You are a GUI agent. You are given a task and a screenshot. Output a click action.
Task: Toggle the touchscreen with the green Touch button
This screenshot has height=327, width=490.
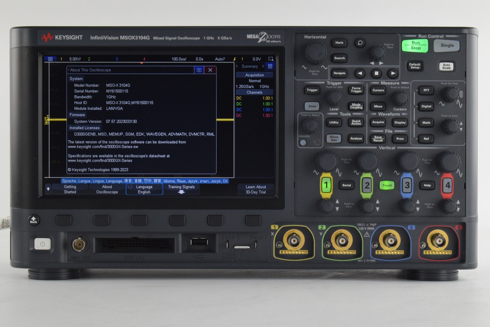387,185
